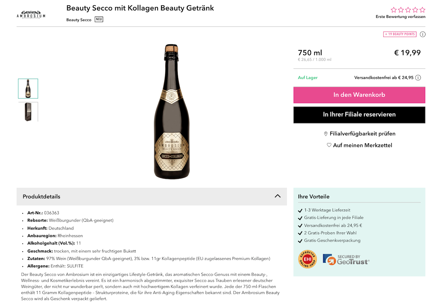Click Auf meinen Merkzettel link
Screen dimensions: 434x302
pyautogui.click(x=362, y=145)
